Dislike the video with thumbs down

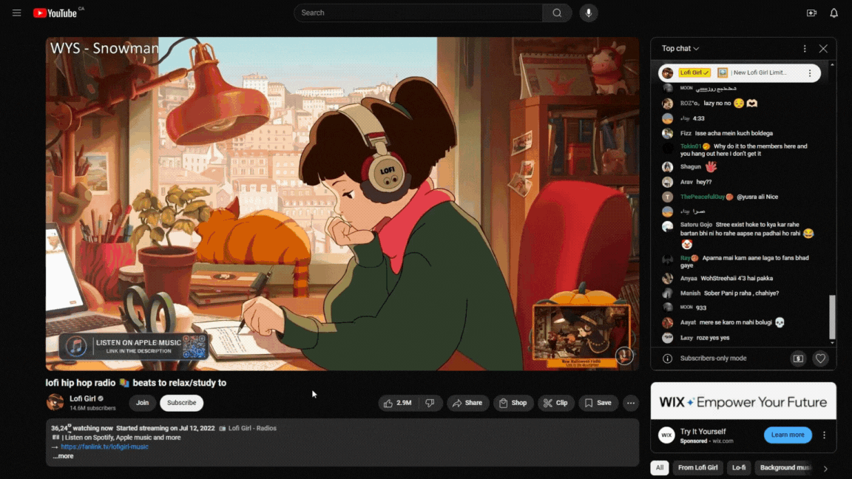[430, 403]
